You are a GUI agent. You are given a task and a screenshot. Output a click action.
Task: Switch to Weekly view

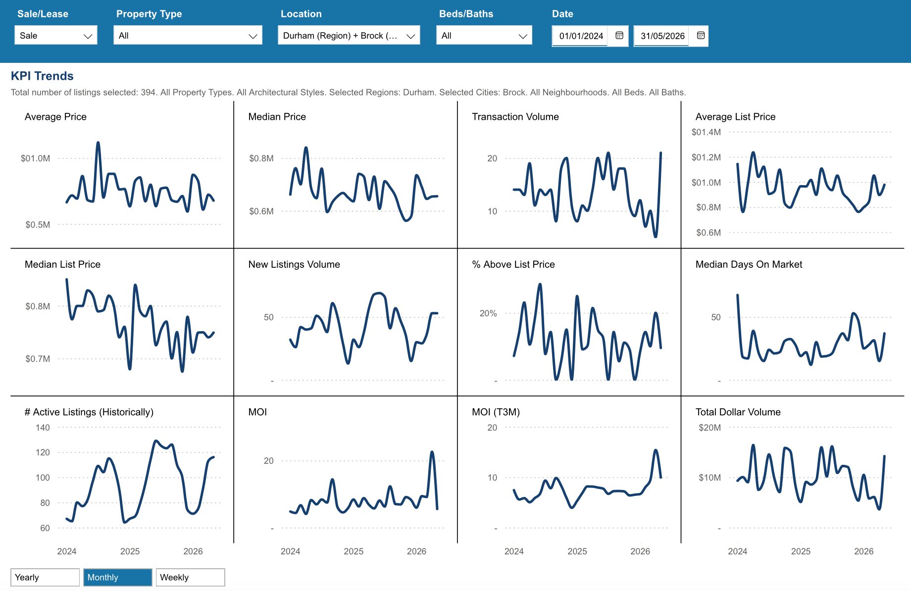[x=191, y=577]
